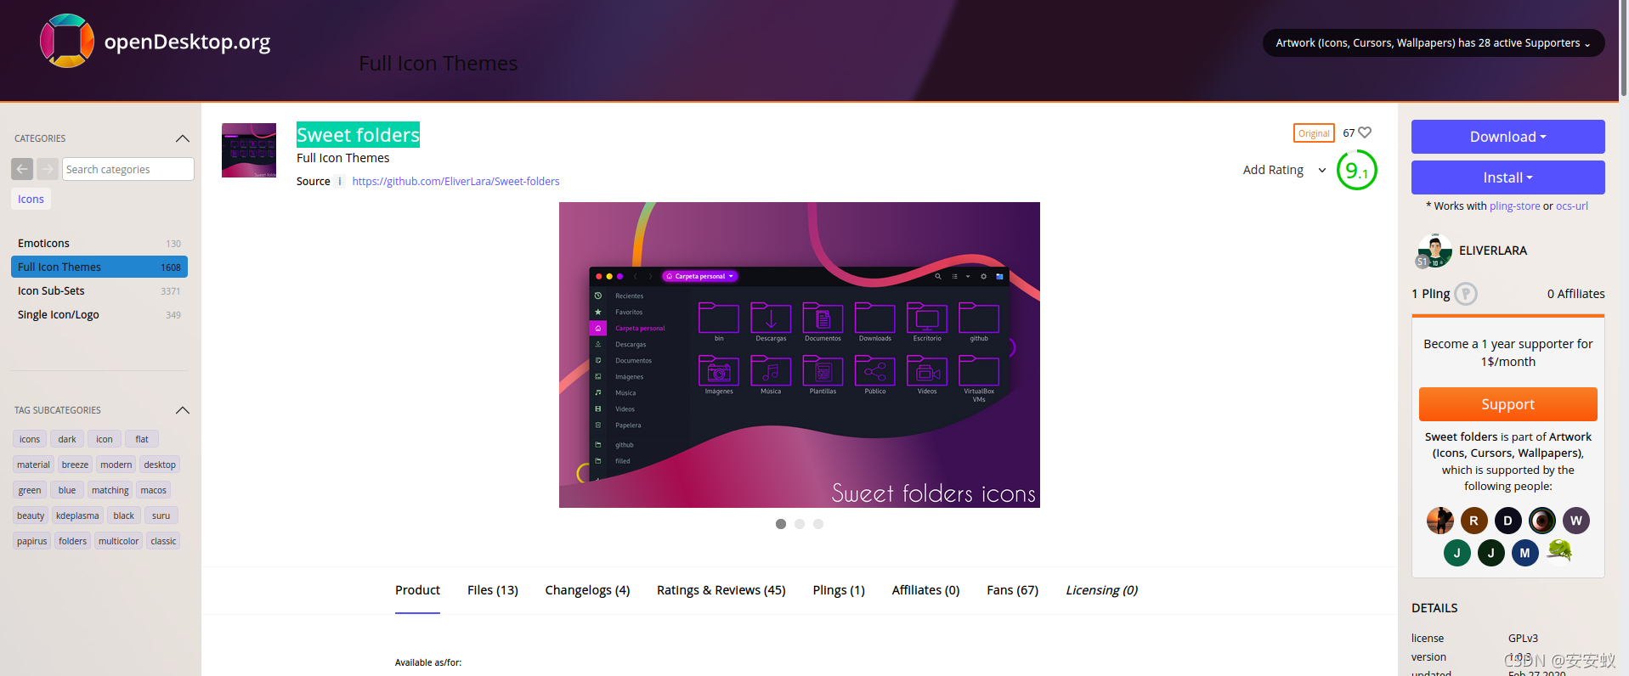Filter by the matching tag

pos(110,490)
